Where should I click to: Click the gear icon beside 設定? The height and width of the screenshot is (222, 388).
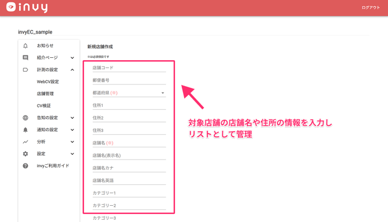25,154
